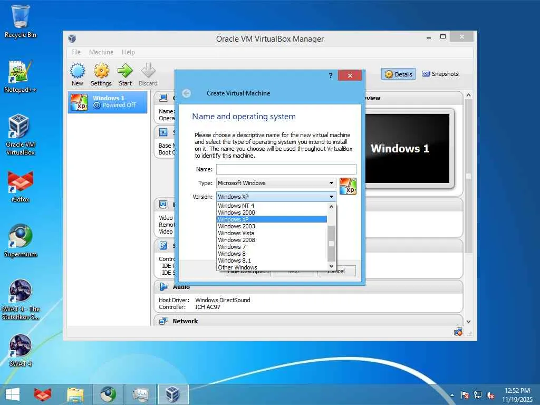
Task: Click the Start green arrow icon
Action: pos(125,71)
